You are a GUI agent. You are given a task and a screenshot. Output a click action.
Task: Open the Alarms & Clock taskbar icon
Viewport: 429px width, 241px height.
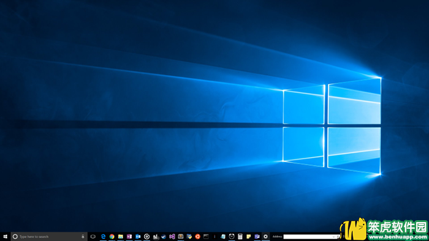coord(232,237)
